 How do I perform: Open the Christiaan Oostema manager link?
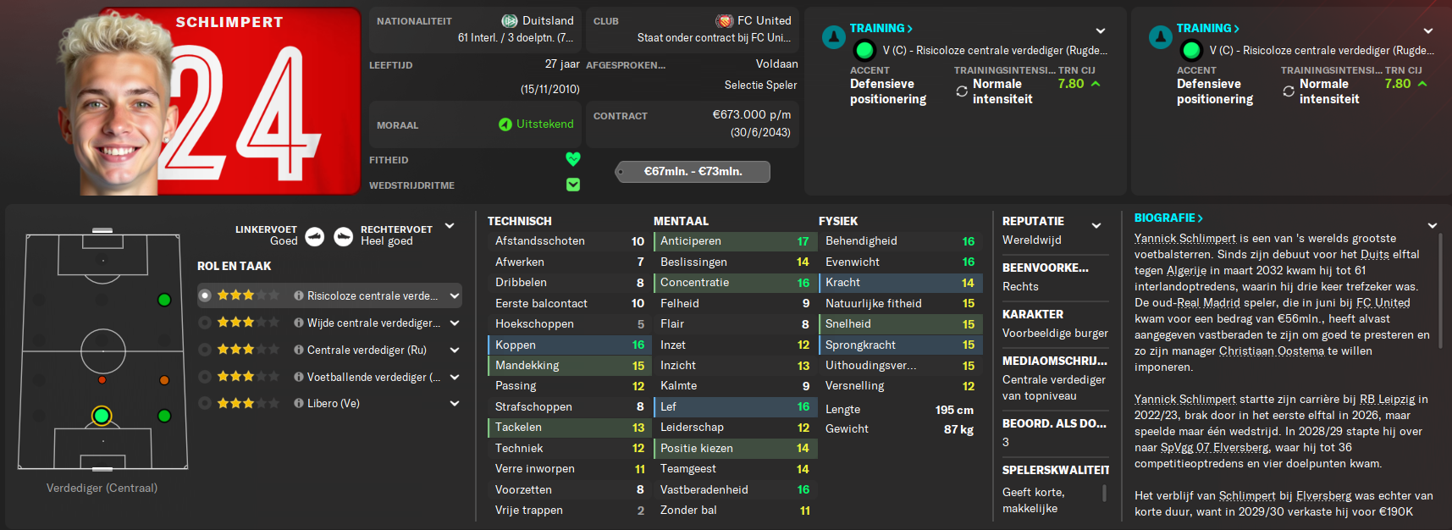[1272, 351]
